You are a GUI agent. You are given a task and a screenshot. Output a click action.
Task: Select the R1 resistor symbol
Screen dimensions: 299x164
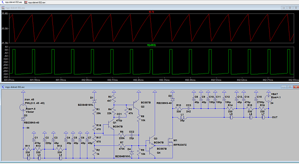[x=94, y=111]
